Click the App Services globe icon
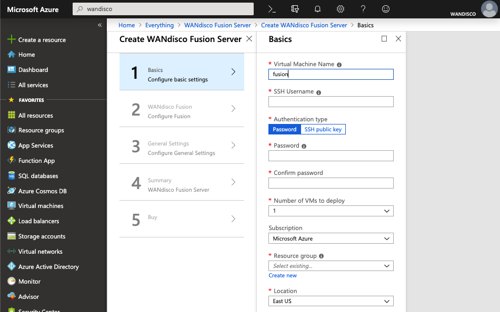The width and height of the screenshot is (500, 312). tap(11, 145)
